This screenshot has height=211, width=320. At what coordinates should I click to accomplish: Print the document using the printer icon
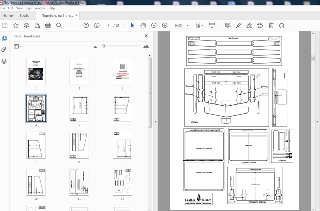coord(48,26)
